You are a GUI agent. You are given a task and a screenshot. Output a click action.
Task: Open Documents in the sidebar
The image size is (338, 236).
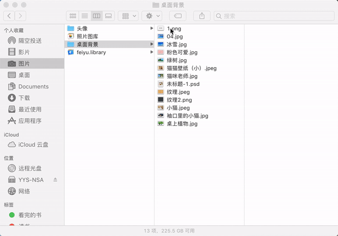point(32,86)
